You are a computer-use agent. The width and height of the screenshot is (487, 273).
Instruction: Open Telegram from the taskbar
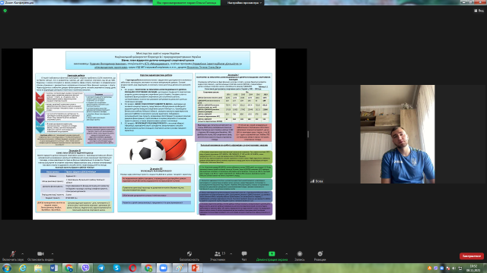101,268
